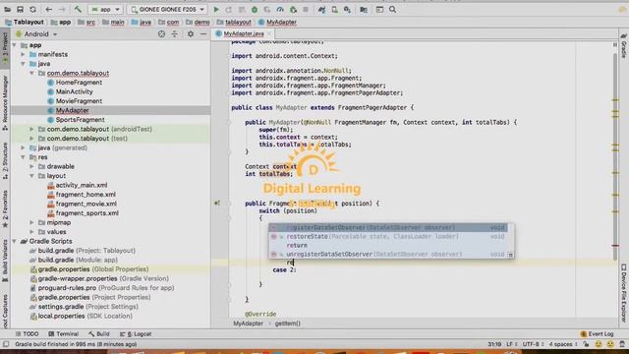Select the return keyword completion suggestion

pyautogui.click(x=388, y=245)
